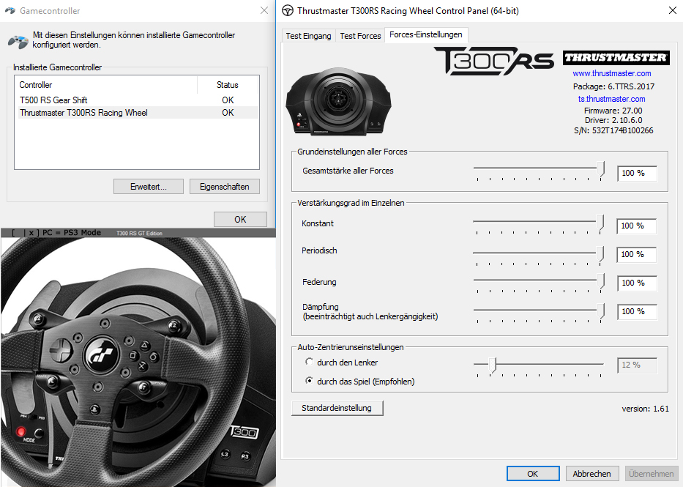The image size is (683, 487).
Task: Click the Erweitert... button
Action: pyautogui.click(x=149, y=187)
